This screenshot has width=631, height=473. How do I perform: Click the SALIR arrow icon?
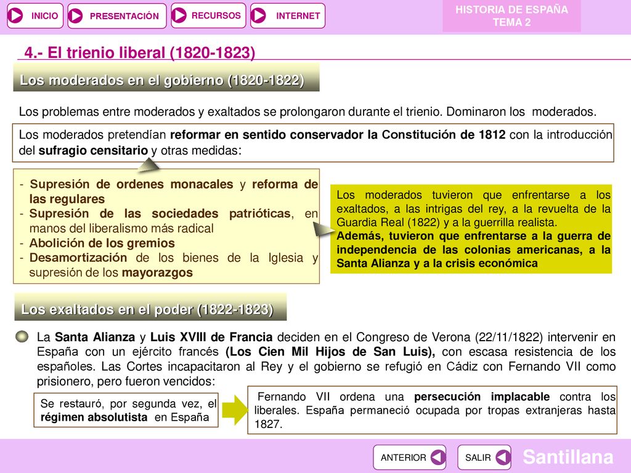click(x=503, y=458)
